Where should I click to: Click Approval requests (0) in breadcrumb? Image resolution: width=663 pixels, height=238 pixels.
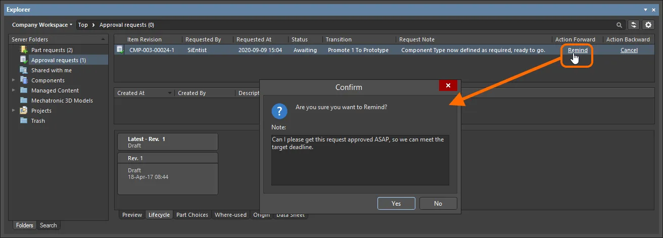[x=127, y=25]
